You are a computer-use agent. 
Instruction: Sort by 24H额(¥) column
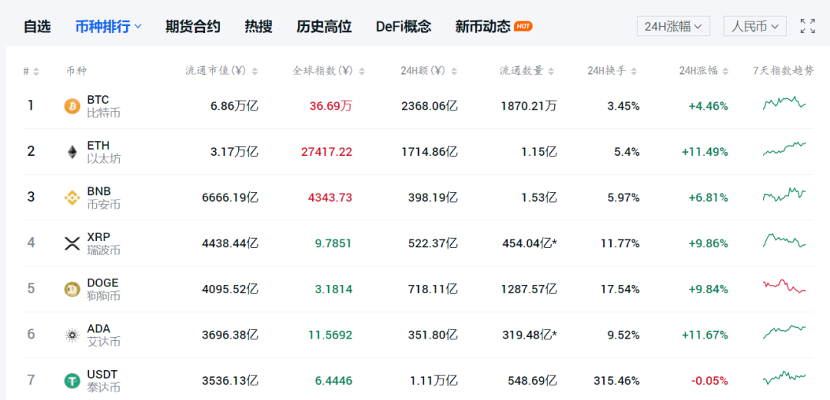click(454, 71)
